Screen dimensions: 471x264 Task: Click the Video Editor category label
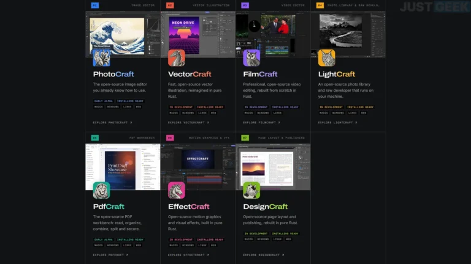click(293, 5)
